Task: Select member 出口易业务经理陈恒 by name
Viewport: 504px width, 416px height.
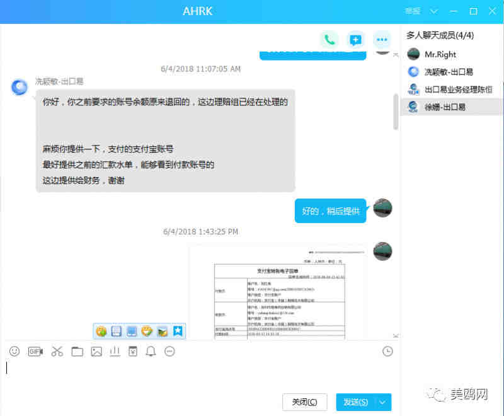Action: [459, 90]
